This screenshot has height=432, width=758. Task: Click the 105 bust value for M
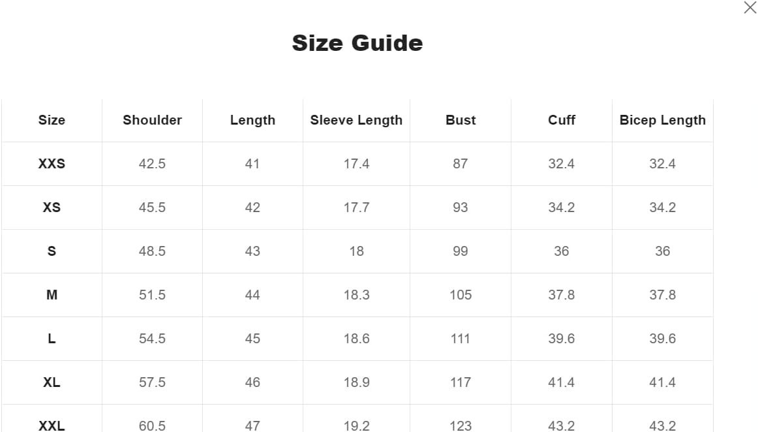[461, 295]
